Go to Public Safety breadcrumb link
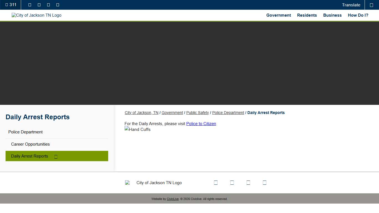Image resolution: width=379 pixels, height=213 pixels. pos(197,113)
